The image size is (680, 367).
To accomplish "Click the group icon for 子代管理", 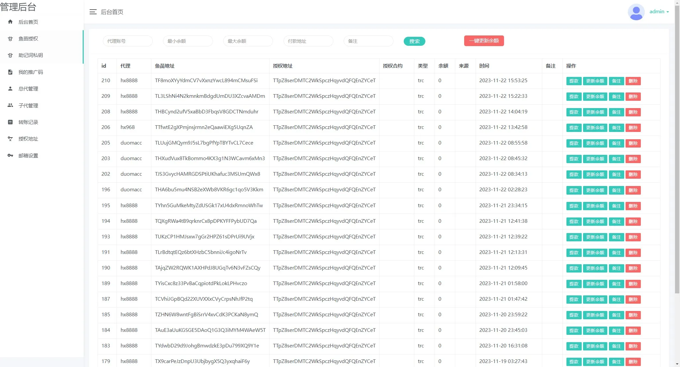I will tap(10, 105).
